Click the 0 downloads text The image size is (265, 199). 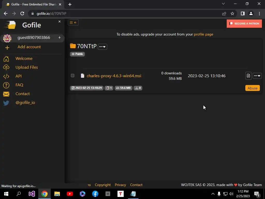[171, 73]
